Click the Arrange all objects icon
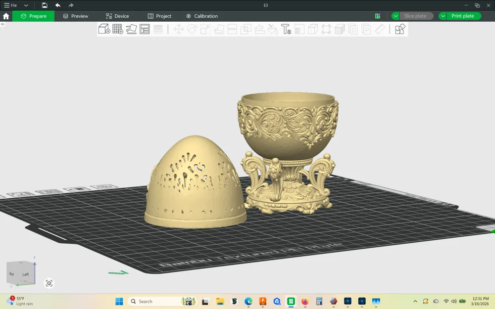Viewport: 495px width, 309px height. pyautogui.click(x=145, y=29)
